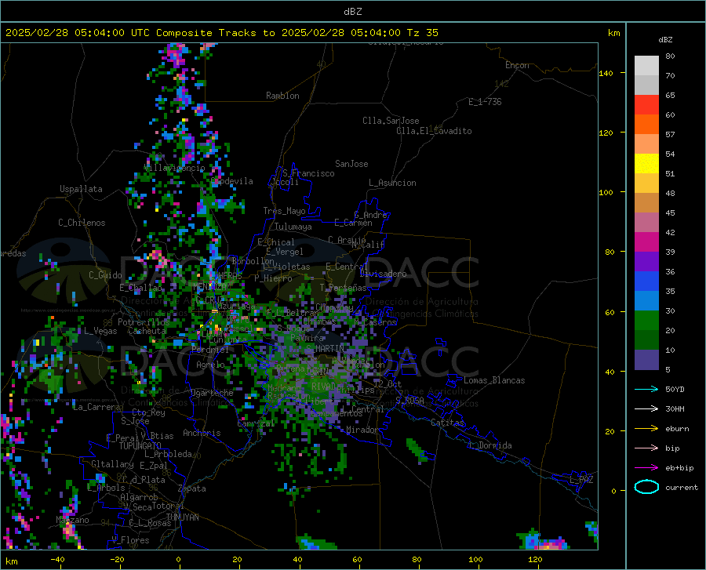
Task: Click the Lomas_Blancas place label
Action: point(494,380)
